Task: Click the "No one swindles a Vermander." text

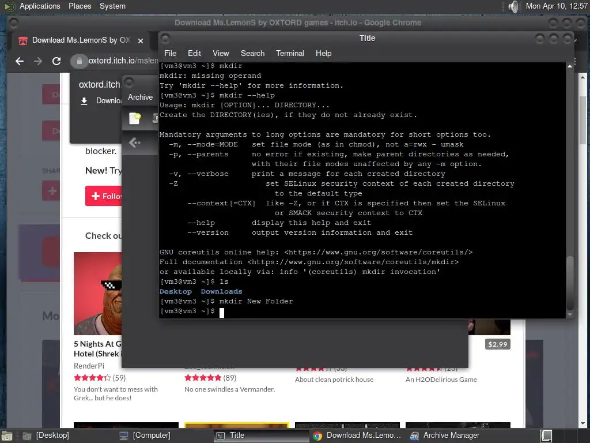Action: 229,389
